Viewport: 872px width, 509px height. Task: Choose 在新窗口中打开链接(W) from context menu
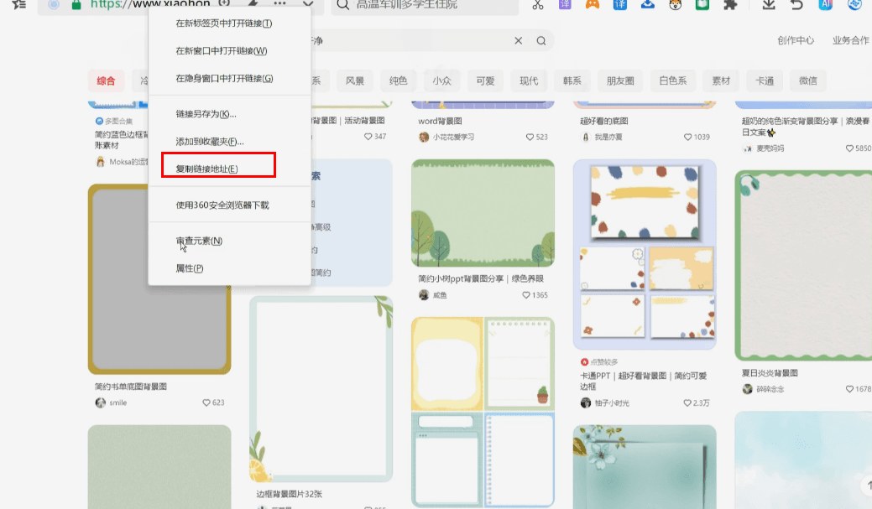coord(222,50)
